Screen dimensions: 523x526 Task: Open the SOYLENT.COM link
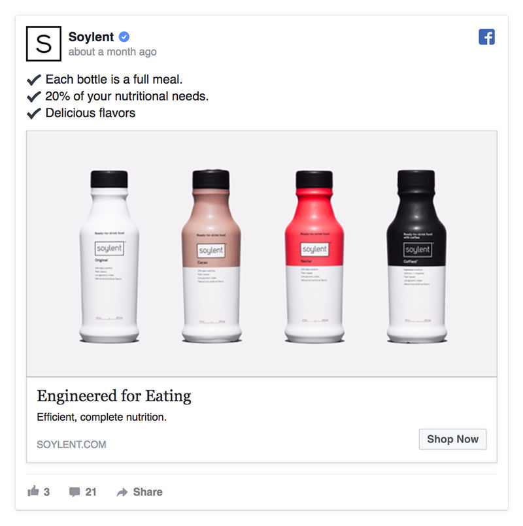tap(71, 444)
